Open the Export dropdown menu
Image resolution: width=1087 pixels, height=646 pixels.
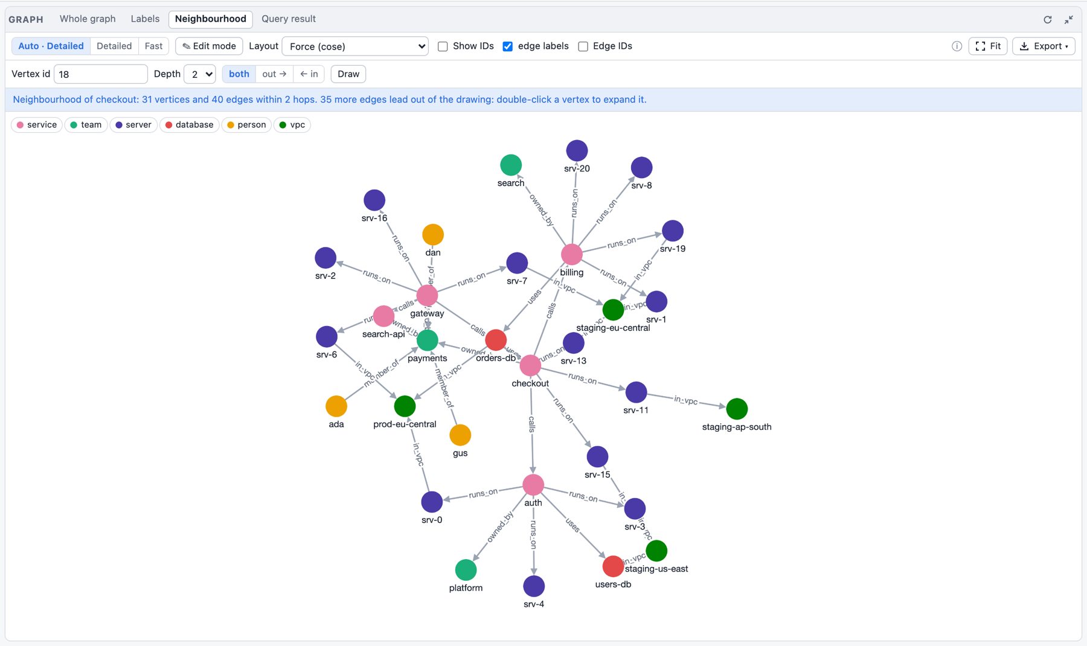click(1044, 46)
